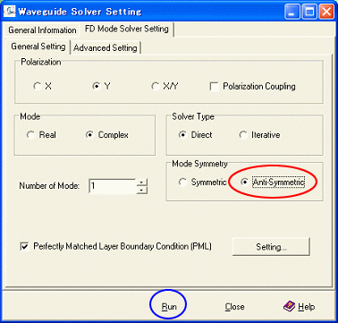Image resolution: width=338 pixels, height=323 pixels.
Task: Select the General Setting sub-tab
Action: (38, 47)
